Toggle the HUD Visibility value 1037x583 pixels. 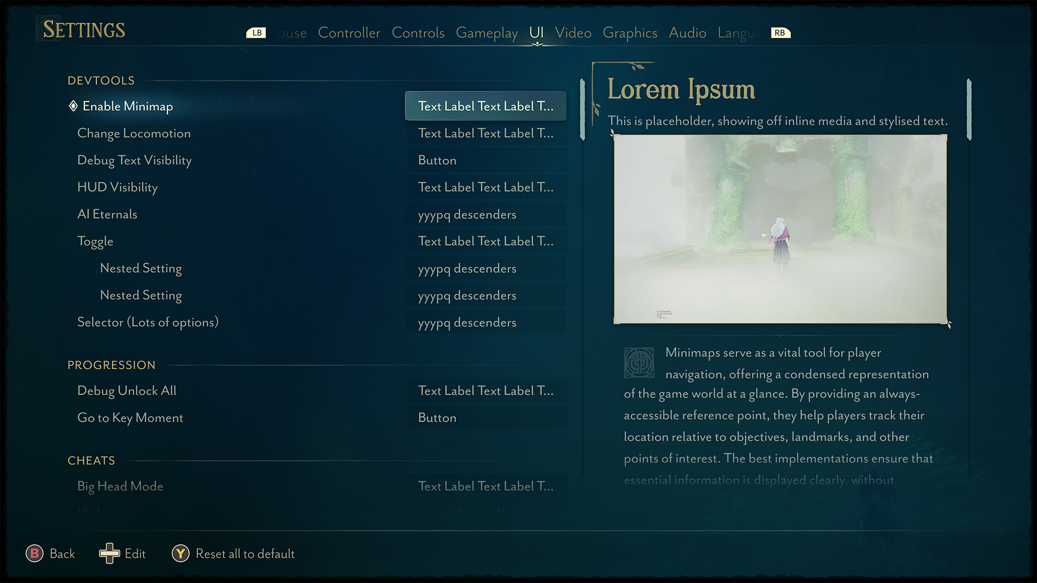[x=485, y=187]
